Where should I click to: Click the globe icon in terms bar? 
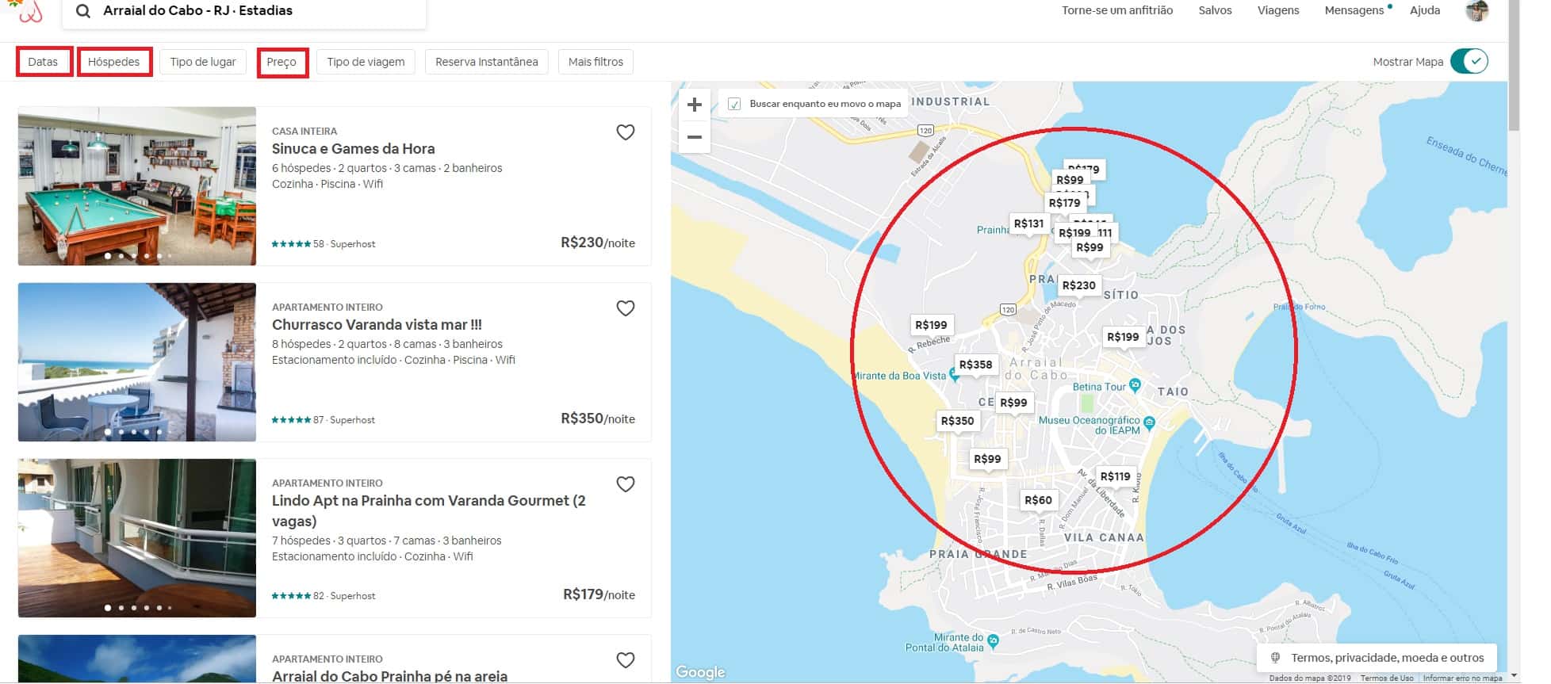(x=1276, y=658)
